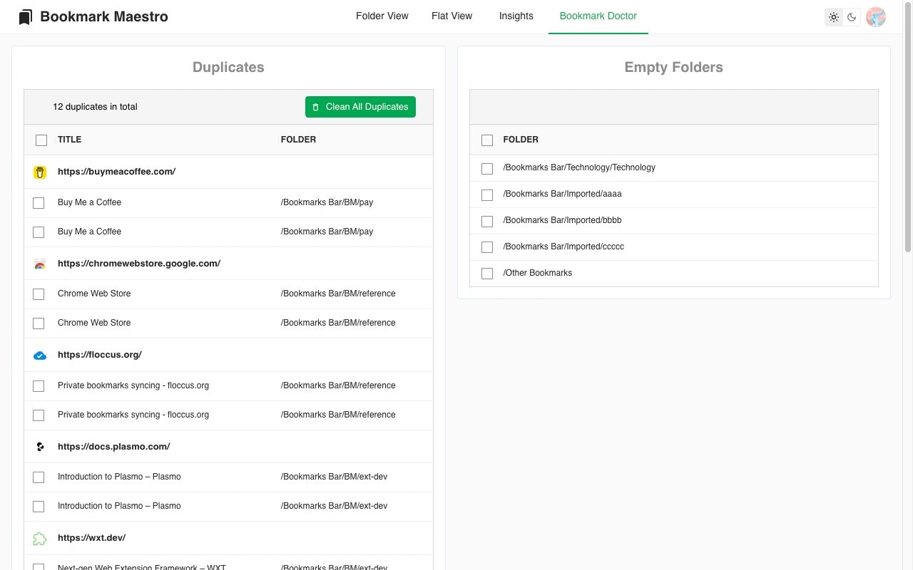This screenshot has height=570, width=913.
Task: Click the wxt.dev green puzzle favicon
Action: pos(39,538)
